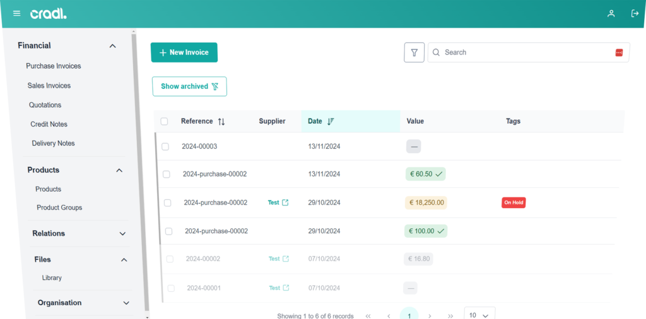The image size is (646, 319).
Task: Open Product Groups in sidebar
Action: point(59,207)
